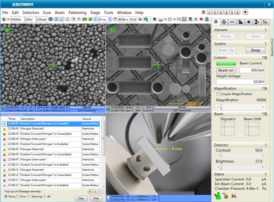Viewport: 274px width, 202px height.
Task: Click the red record button in toolbar
Action: pyautogui.click(x=201, y=19)
